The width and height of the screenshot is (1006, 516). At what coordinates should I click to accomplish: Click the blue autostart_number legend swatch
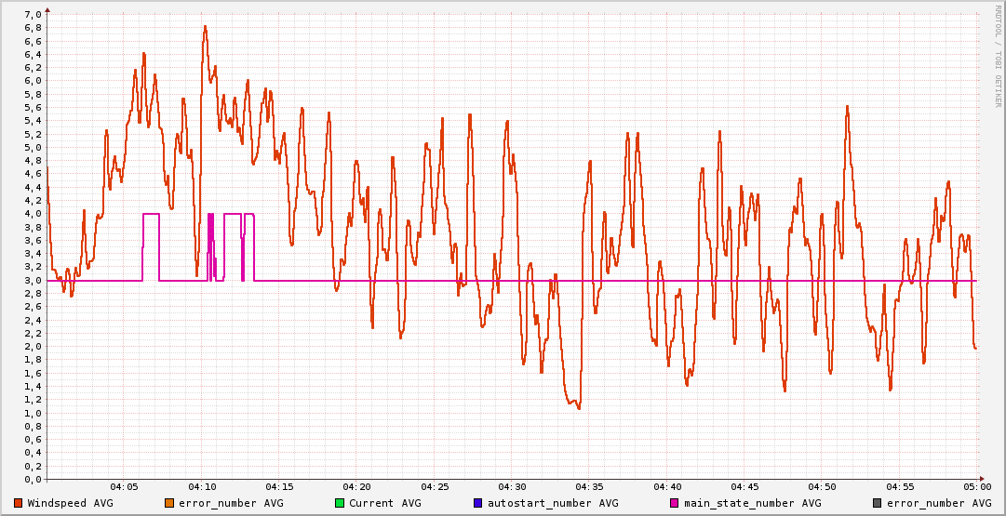[x=478, y=503]
